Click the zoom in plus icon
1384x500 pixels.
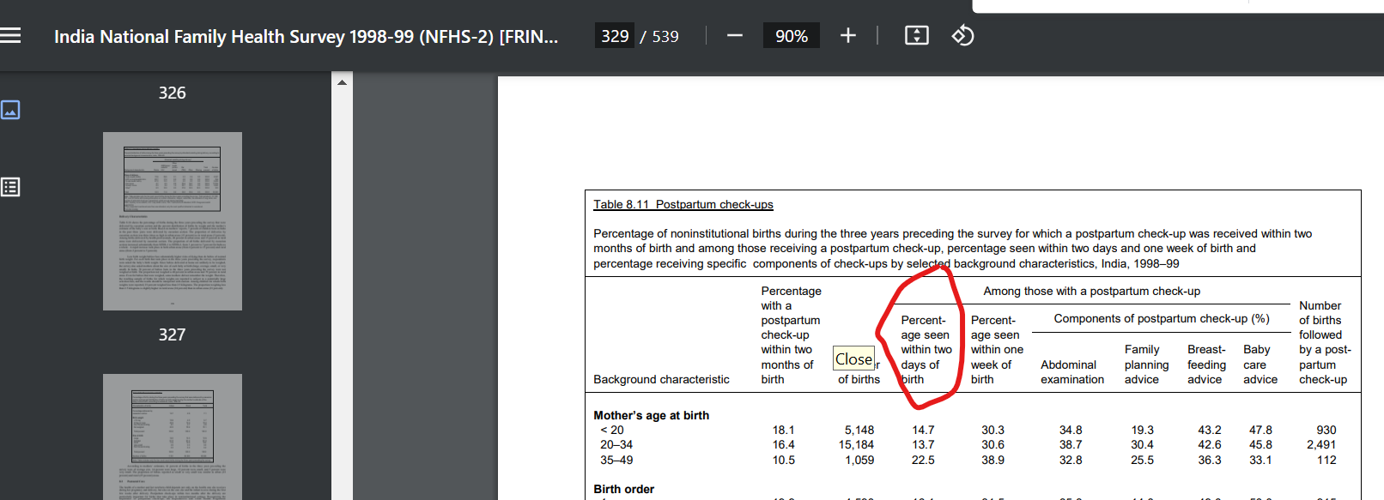pyautogui.click(x=847, y=36)
